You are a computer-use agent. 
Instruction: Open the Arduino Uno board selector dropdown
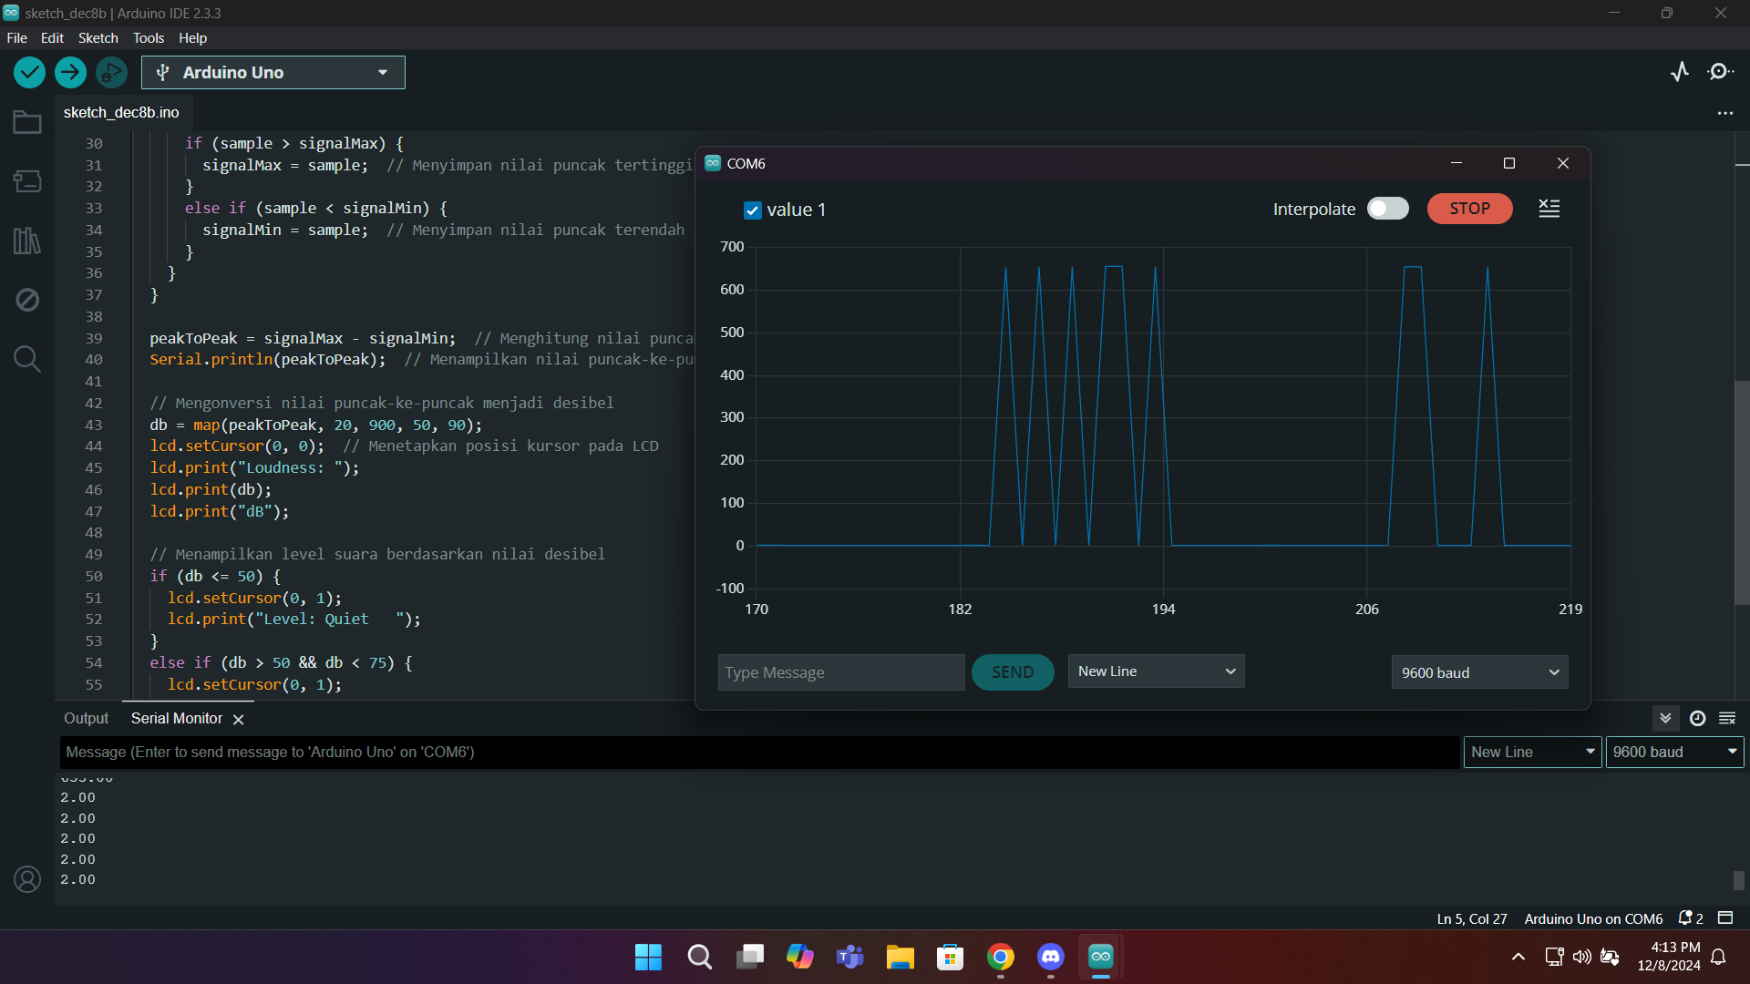pyautogui.click(x=273, y=72)
